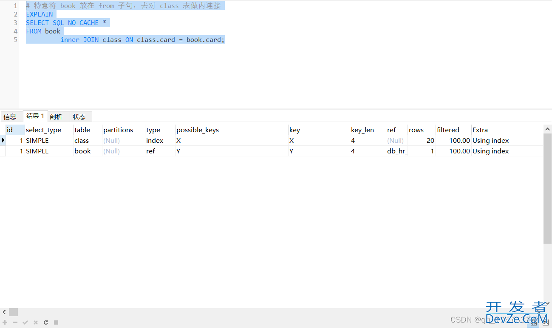Select the 'class' cell in table column

coord(88,140)
